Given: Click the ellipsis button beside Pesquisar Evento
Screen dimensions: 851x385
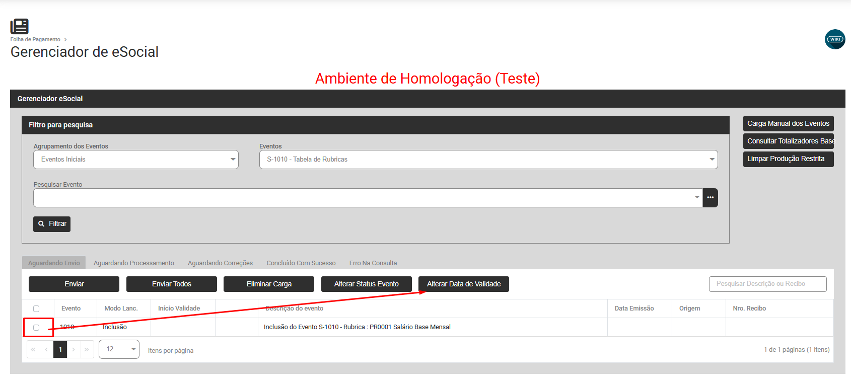Looking at the screenshot, I should point(711,198).
